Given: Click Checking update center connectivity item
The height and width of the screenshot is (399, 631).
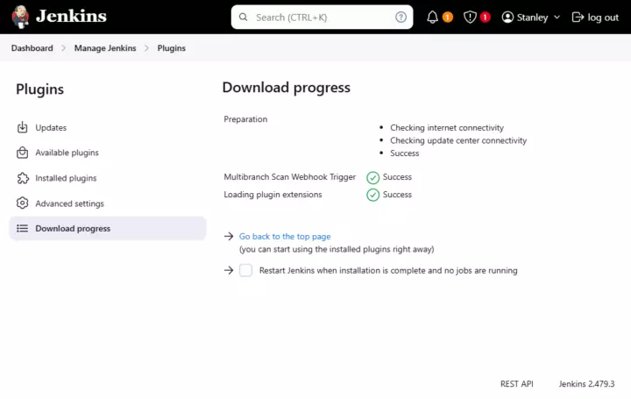Looking at the screenshot, I should (458, 140).
